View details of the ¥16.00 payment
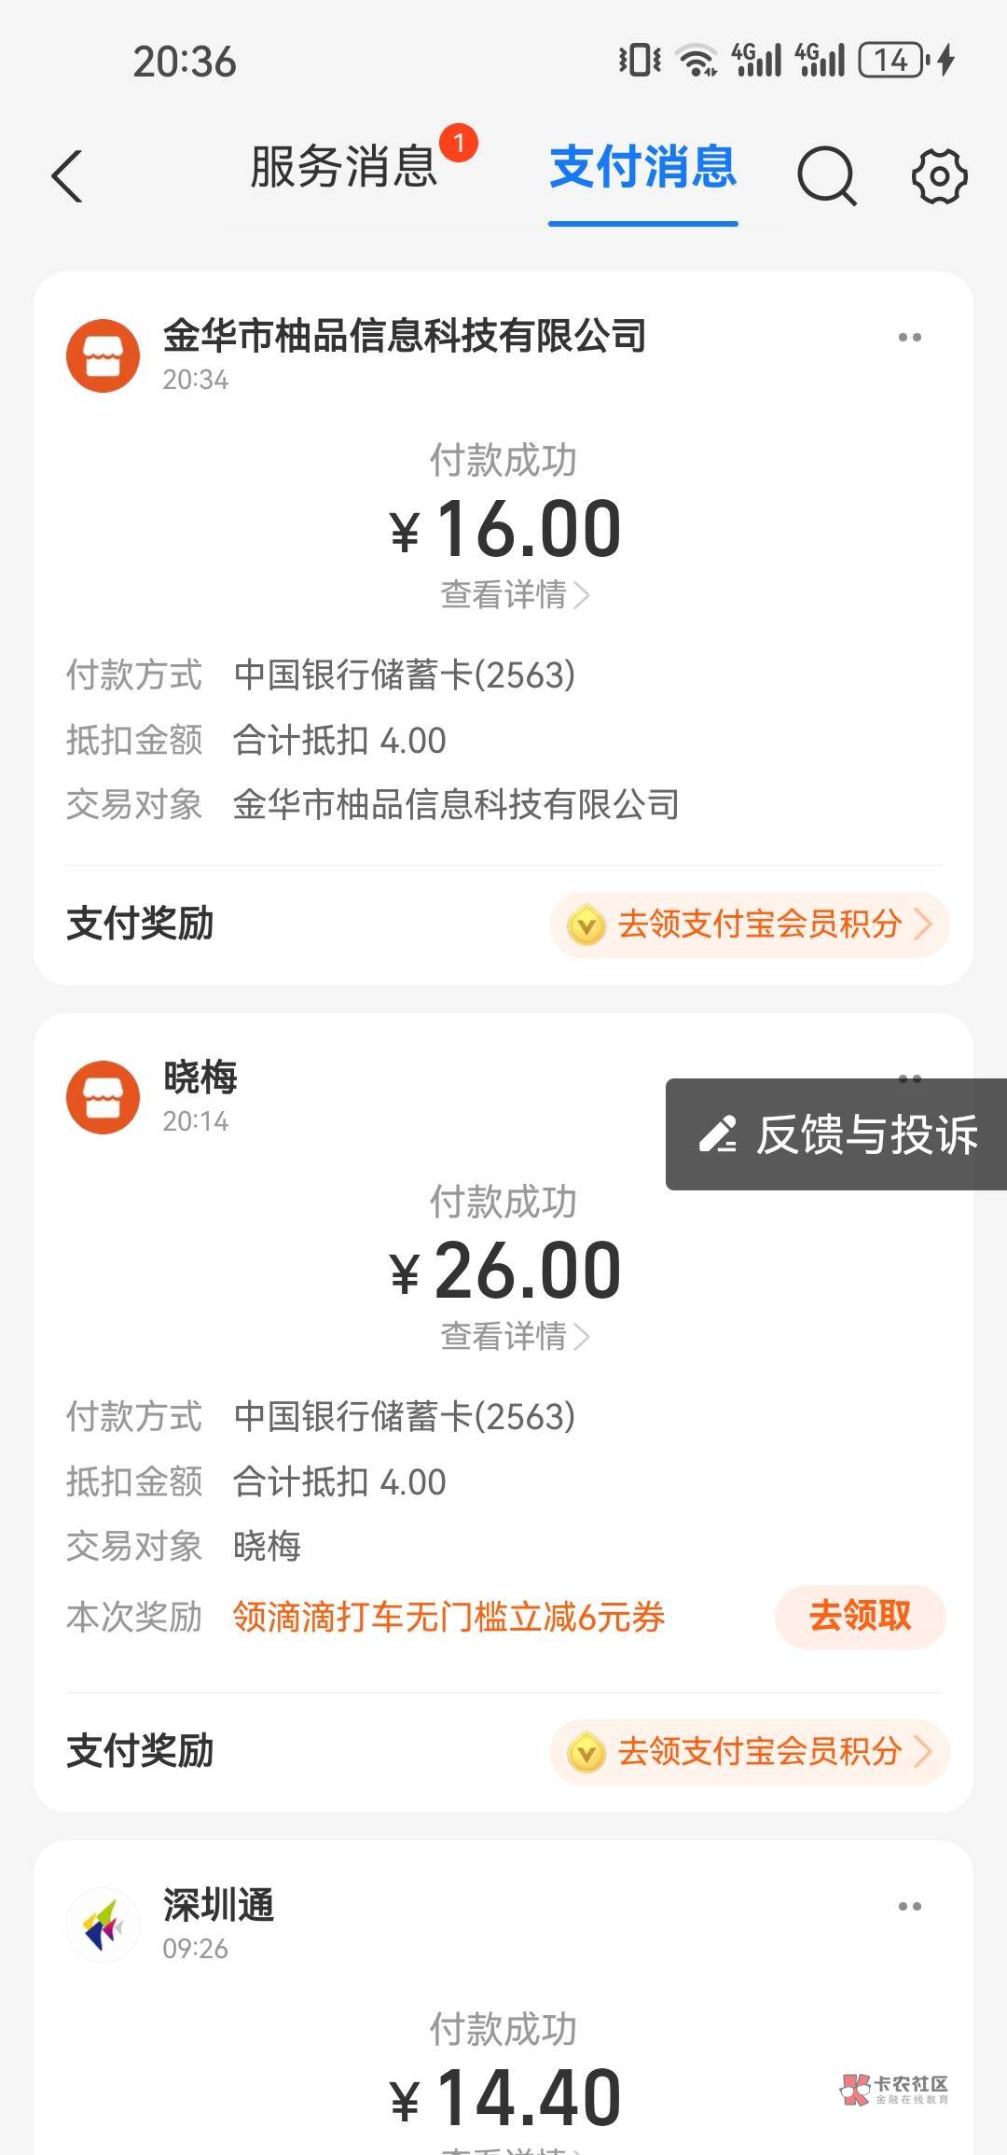The image size is (1007, 2155). pyautogui.click(x=514, y=594)
